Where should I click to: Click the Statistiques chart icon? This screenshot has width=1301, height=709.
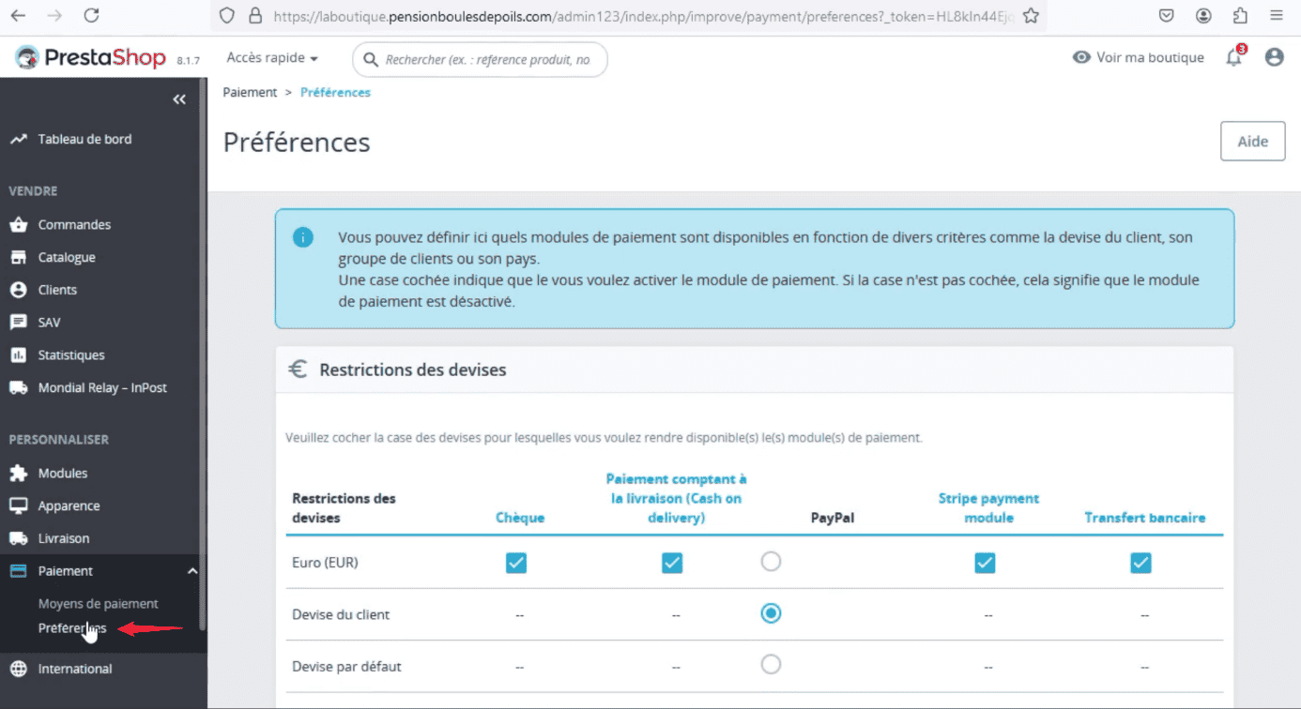click(18, 355)
